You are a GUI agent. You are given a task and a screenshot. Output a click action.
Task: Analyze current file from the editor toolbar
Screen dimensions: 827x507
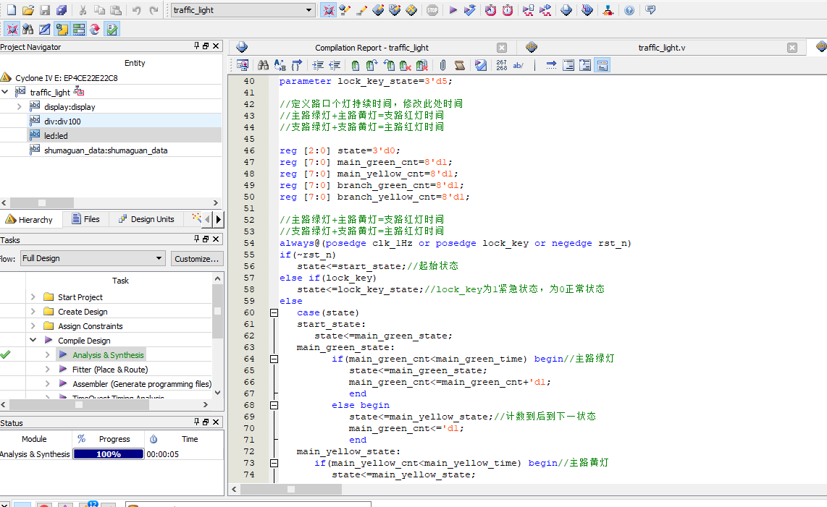coord(480,65)
